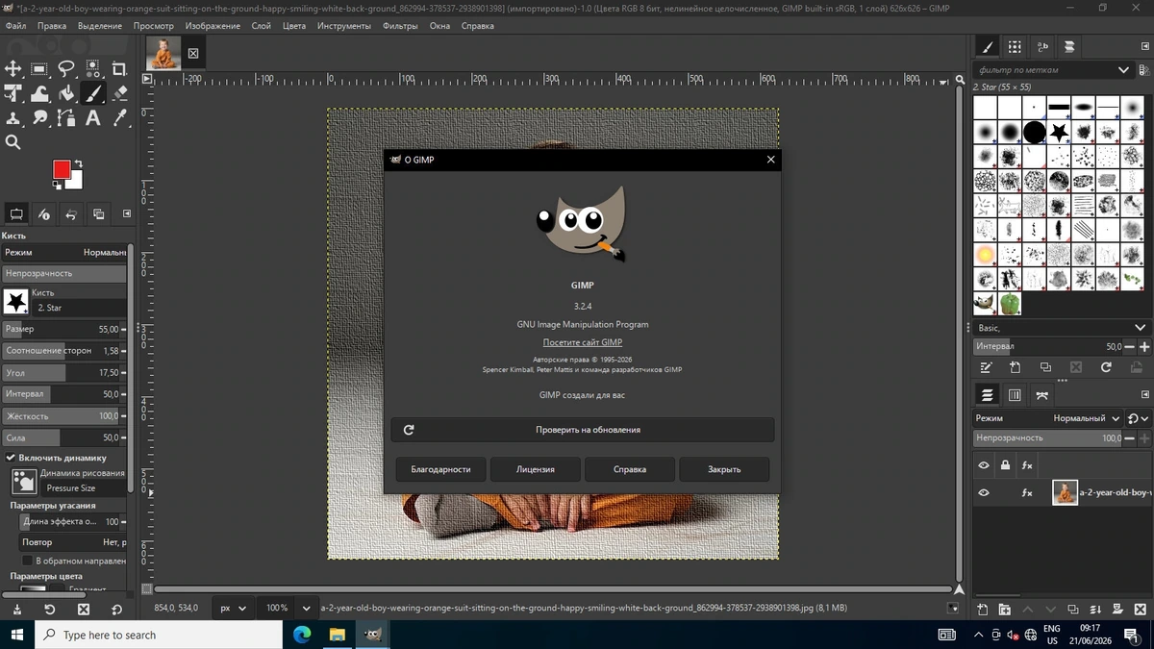Reset tool options to defaults icon
The width and height of the screenshot is (1154, 649).
tap(116, 610)
